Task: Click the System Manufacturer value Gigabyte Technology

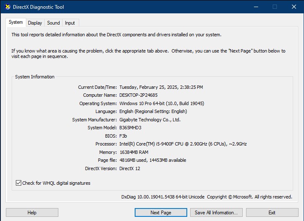Action: [x=150, y=120]
